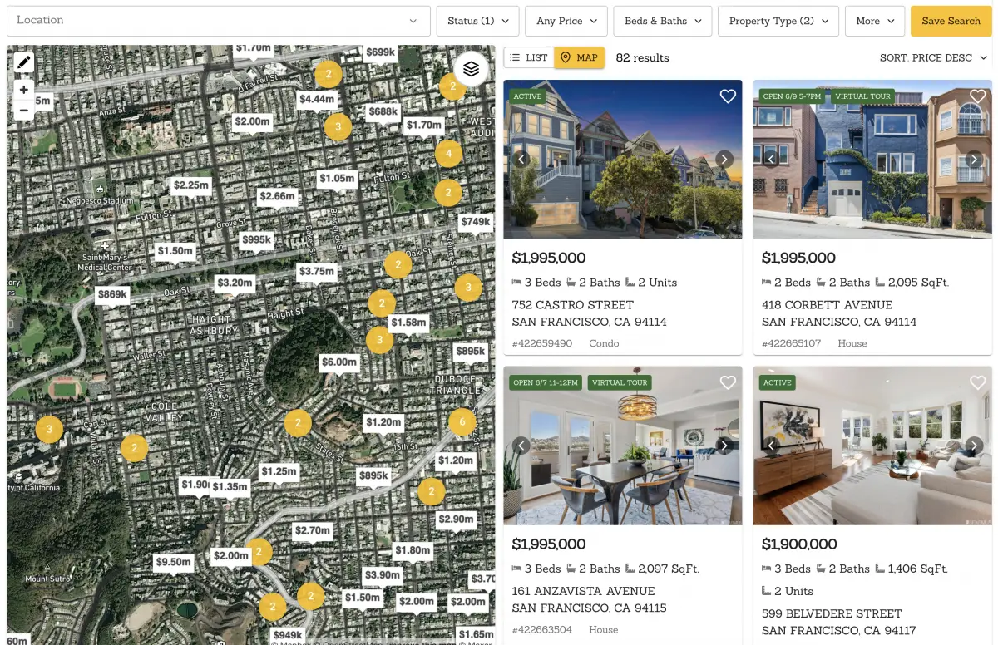Image resolution: width=998 pixels, height=645 pixels.
Task: Open the Status (1) filter dropdown
Action: (x=477, y=21)
